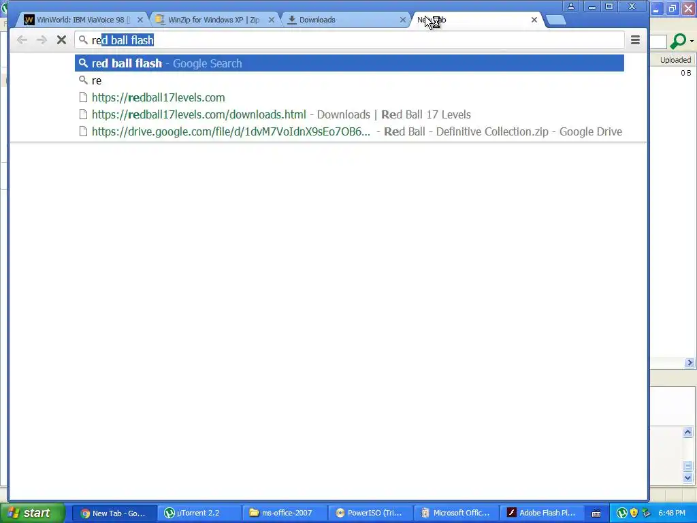Open the Windows Start menu

(32, 513)
